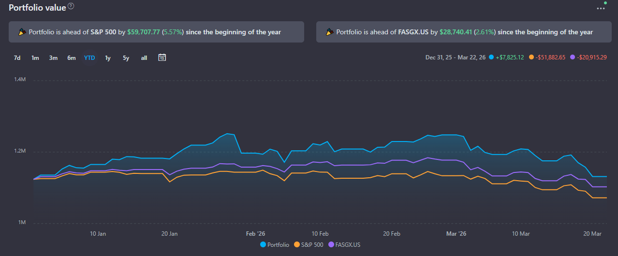Click the party icon in the FASGX.US banner
Image resolution: width=618 pixels, height=256 pixels.
329,32
